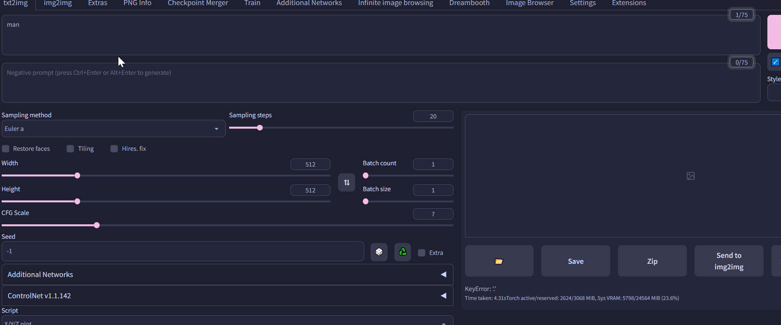The image size is (781, 325).
Task: Open the Checkpoint Merger tab
Action: (x=198, y=3)
